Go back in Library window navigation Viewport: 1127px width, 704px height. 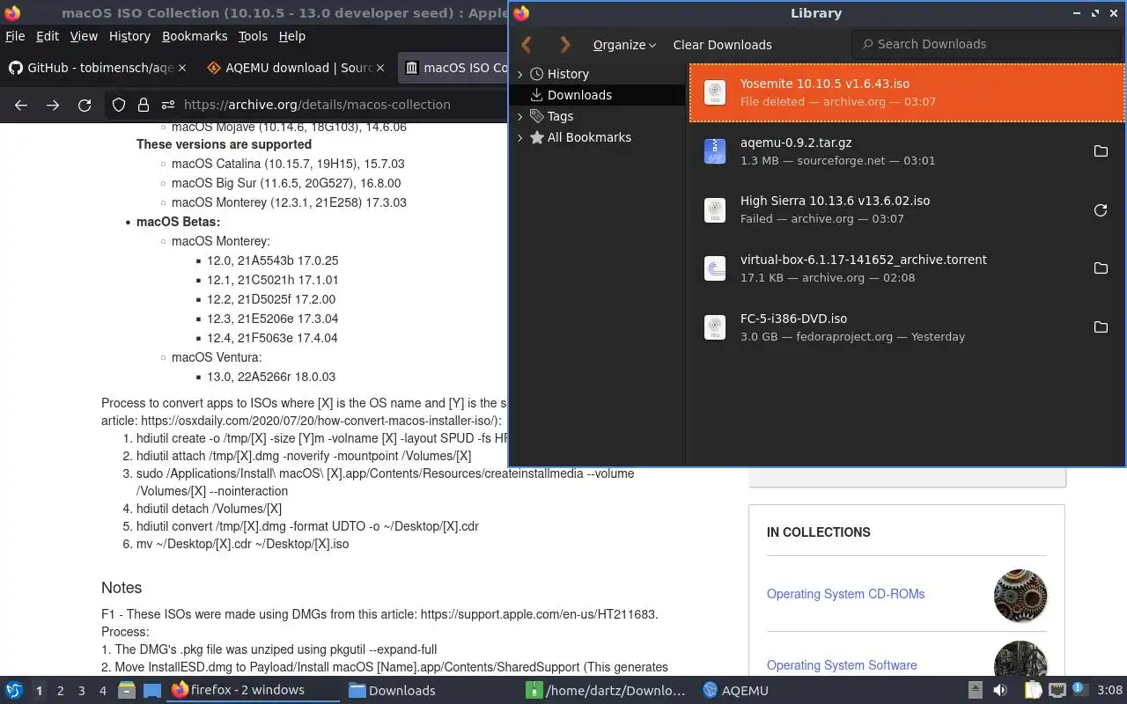(x=527, y=44)
